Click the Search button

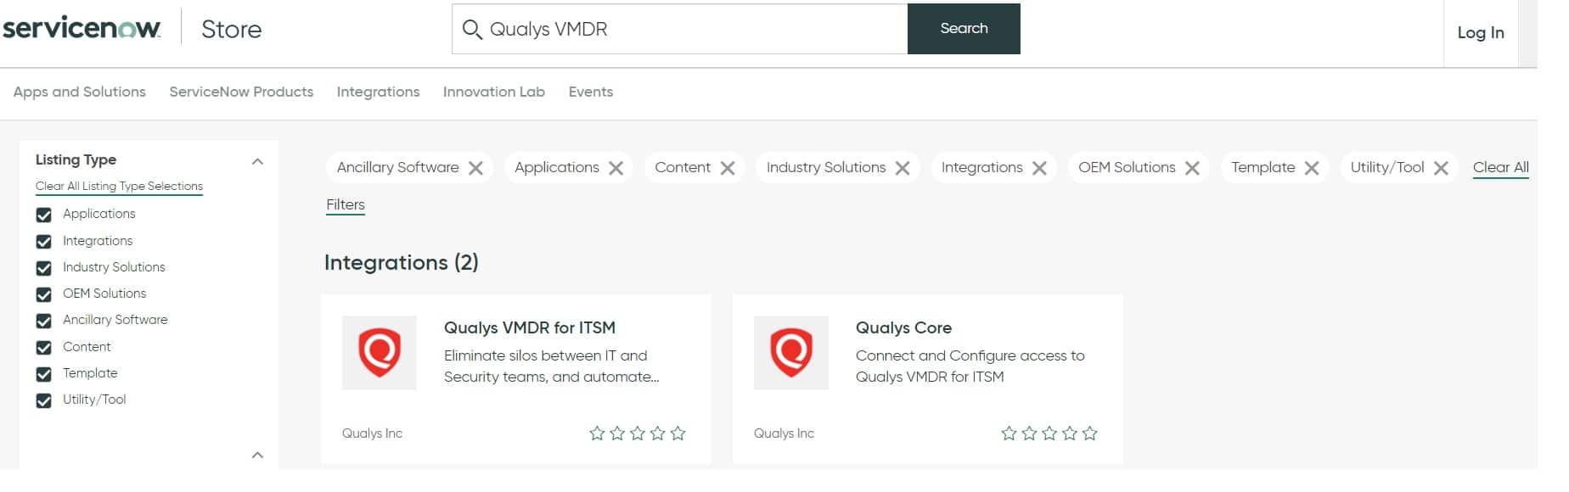[964, 29]
